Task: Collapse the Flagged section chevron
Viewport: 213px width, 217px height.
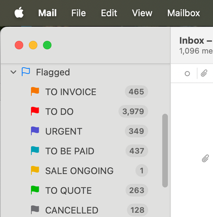Action: (x=14, y=72)
